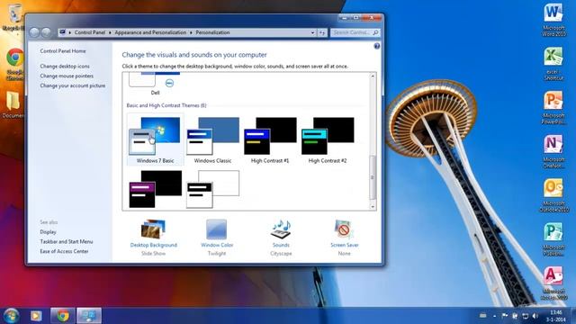This screenshot has height=324, width=576.
Task: Open the Display link under See also
Action: (48, 232)
